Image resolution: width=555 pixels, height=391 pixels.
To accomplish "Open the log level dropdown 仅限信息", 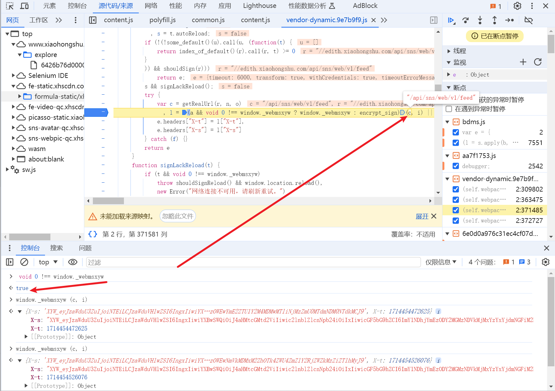I will (441, 262).
